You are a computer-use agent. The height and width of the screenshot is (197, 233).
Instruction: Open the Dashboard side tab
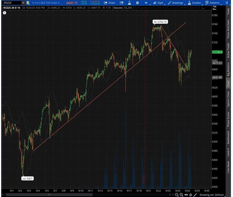tap(228, 137)
